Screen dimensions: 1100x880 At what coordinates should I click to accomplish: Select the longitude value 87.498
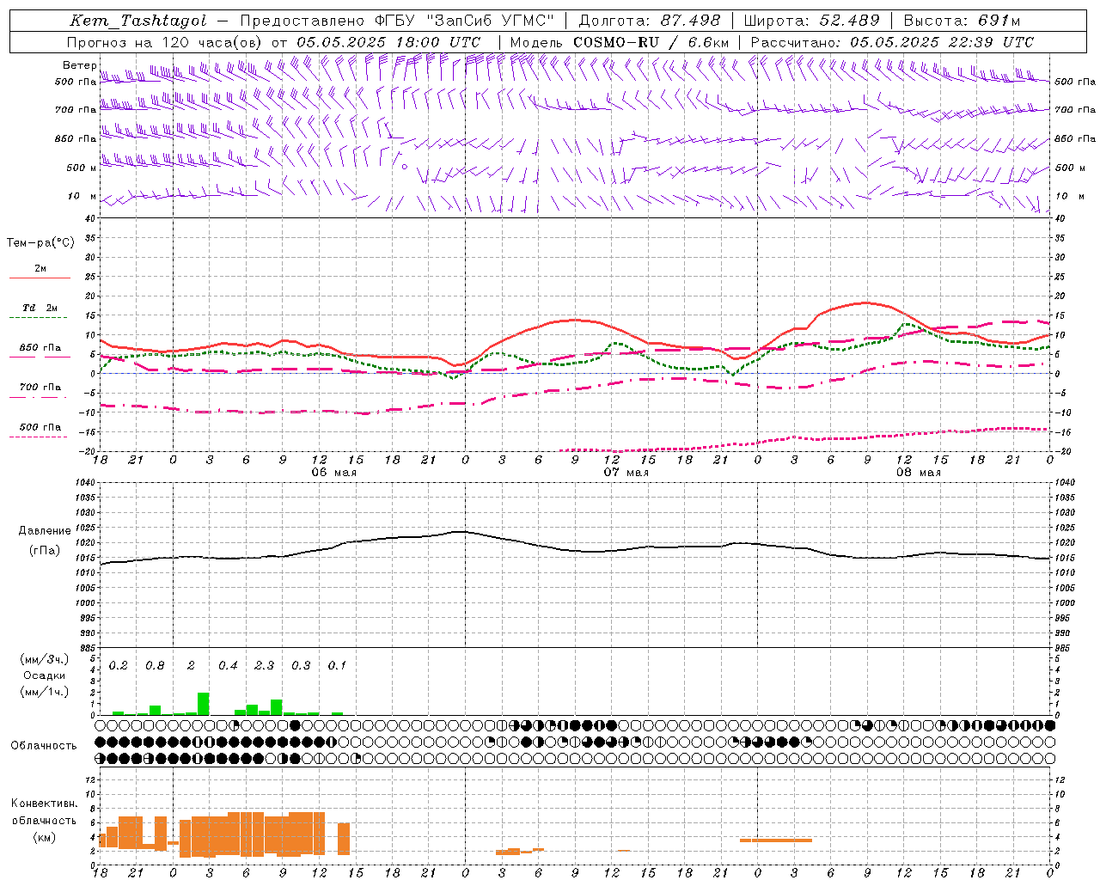pos(690,21)
